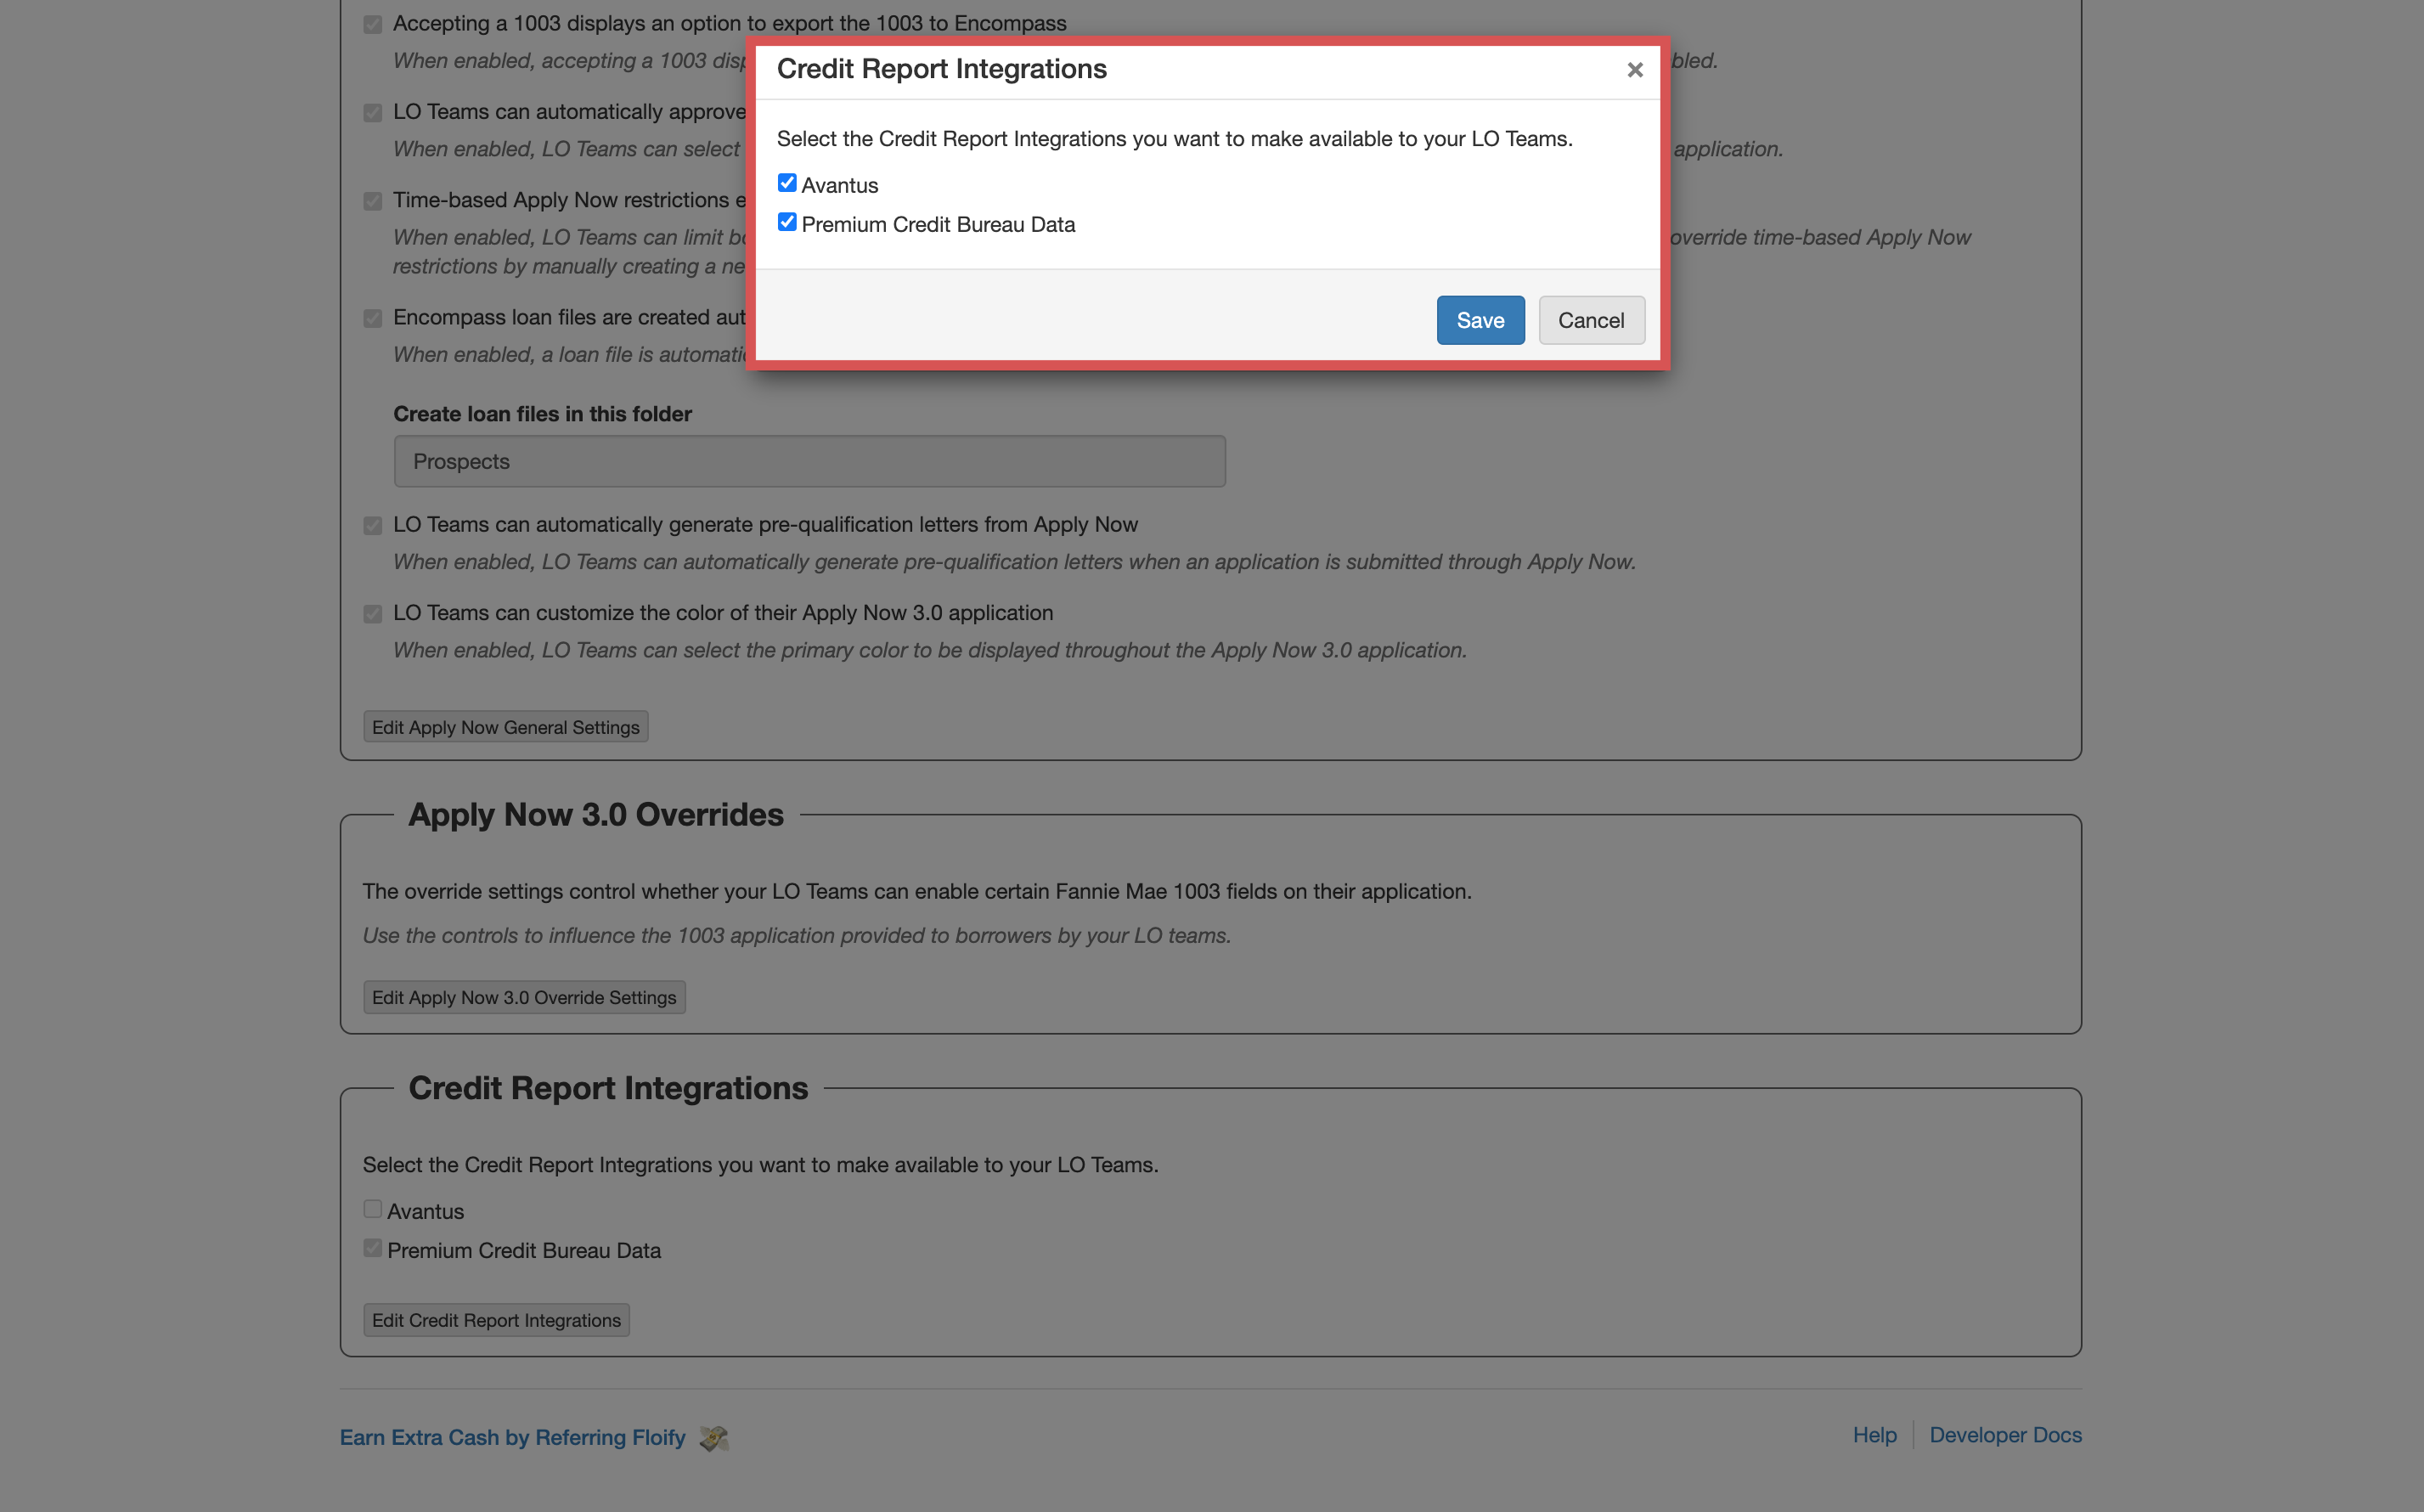Uncheck Premium Credit Bureau Data in the dialog
Viewport: 2424px width, 1512px height.
coord(786,221)
